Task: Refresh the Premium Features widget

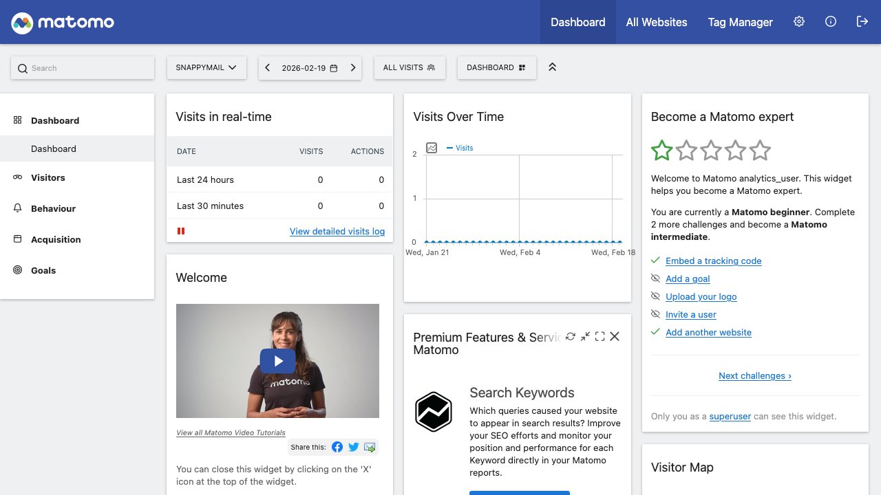Action: (570, 336)
